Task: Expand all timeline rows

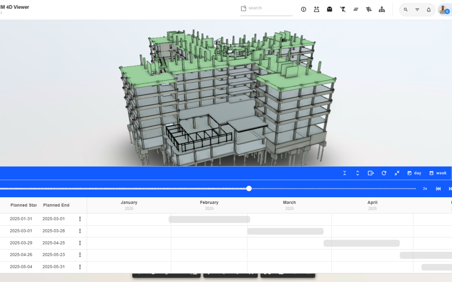Action: pos(357,173)
